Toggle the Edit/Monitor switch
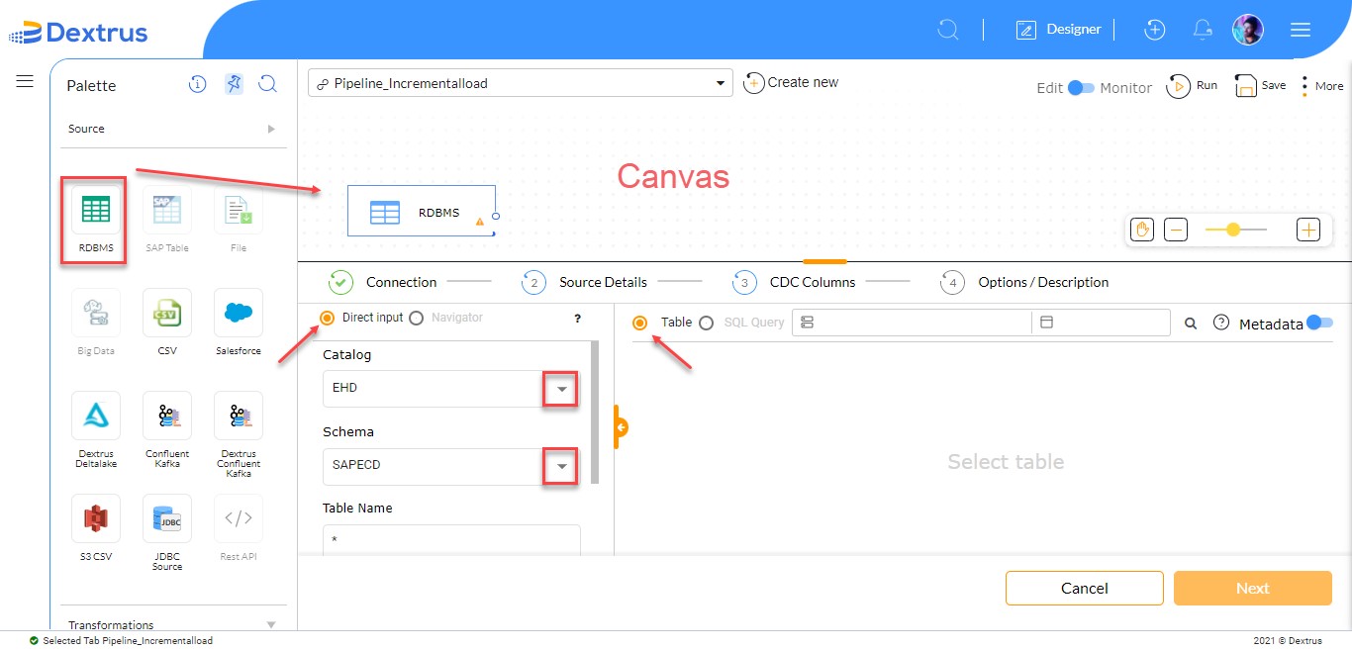This screenshot has width=1352, height=650. (x=1082, y=87)
